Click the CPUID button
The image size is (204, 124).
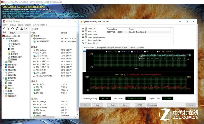pos(140,105)
